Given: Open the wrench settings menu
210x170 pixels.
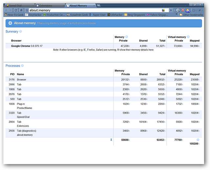Looking at the screenshot, I should 200,10.
